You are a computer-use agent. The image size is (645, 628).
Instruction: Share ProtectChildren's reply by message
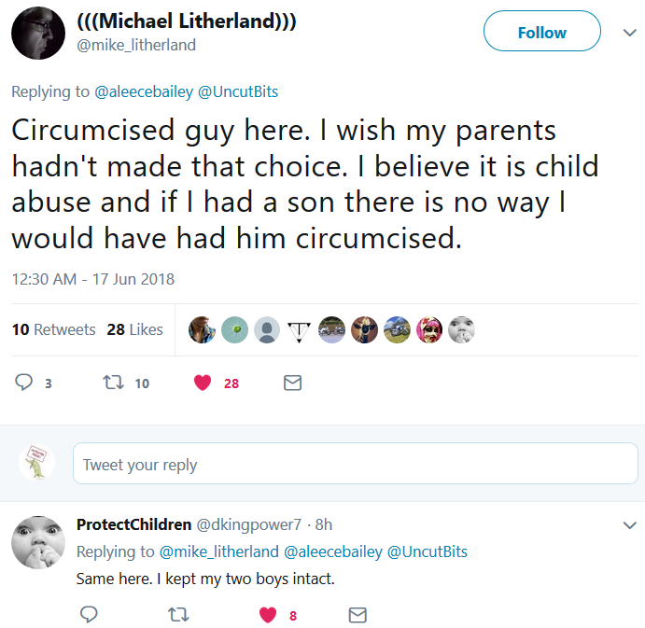pyautogui.click(x=357, y=615)
